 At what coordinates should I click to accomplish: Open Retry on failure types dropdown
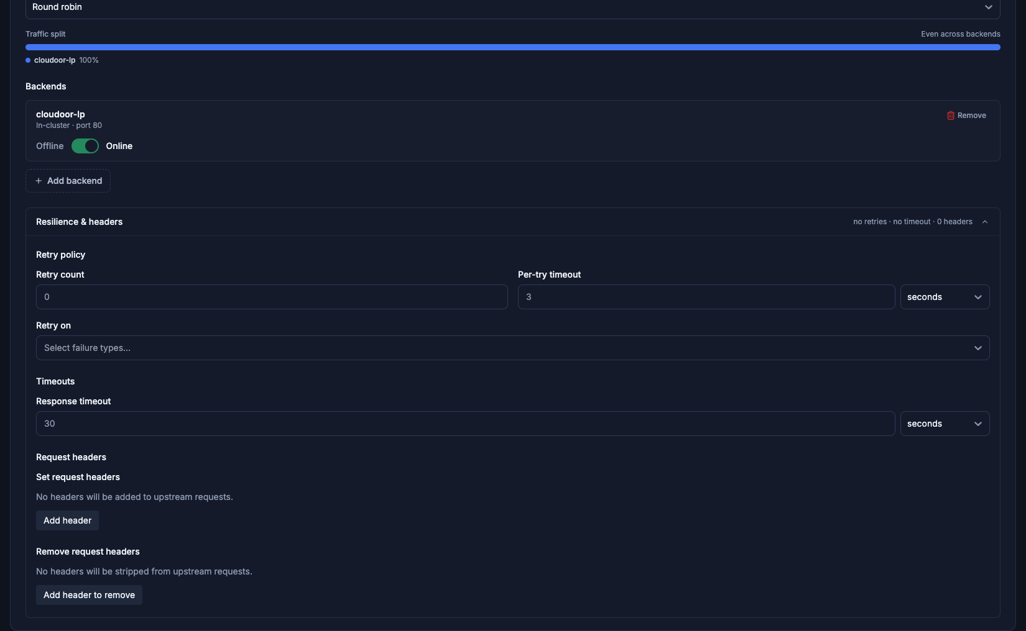click(513, 348)
